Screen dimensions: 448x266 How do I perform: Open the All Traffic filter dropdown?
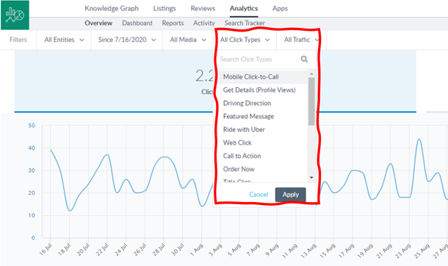pos(301,40)
